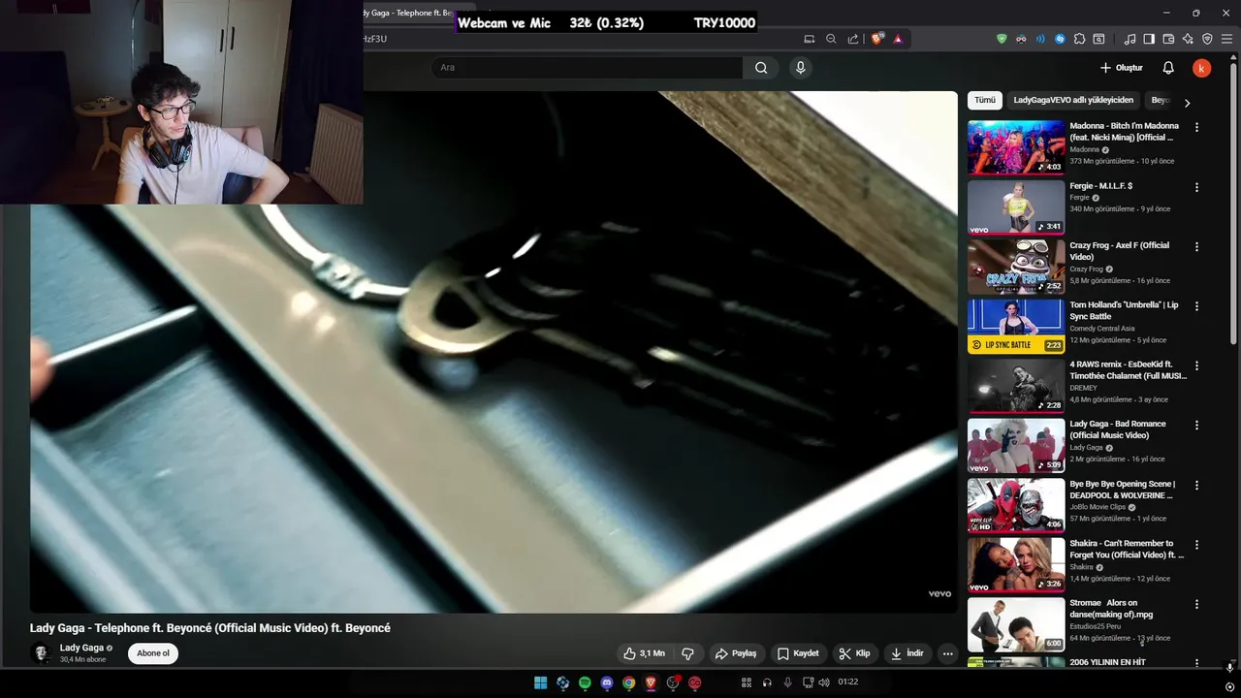Open the Brave hamburger main menu
1241x698 pixels.
(x=1226, y=39)
